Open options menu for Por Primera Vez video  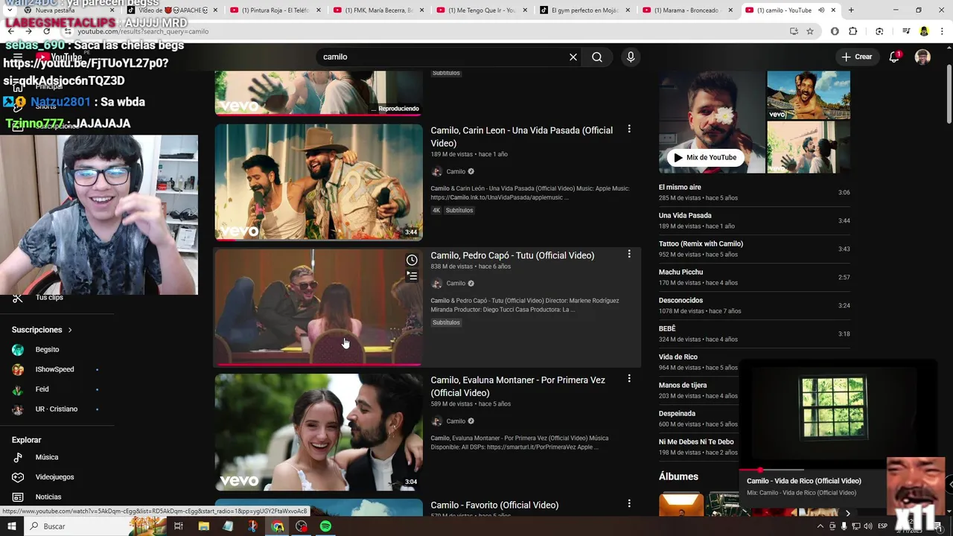pos(629,379)
